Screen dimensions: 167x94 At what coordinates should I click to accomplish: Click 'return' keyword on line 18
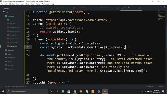tap(45, 32)
